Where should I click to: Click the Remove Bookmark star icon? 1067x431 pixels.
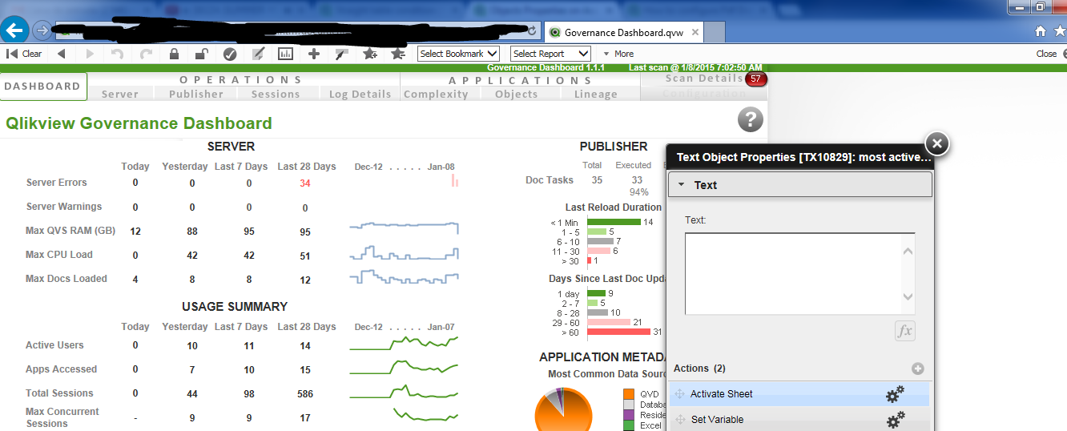coord(397,54)
